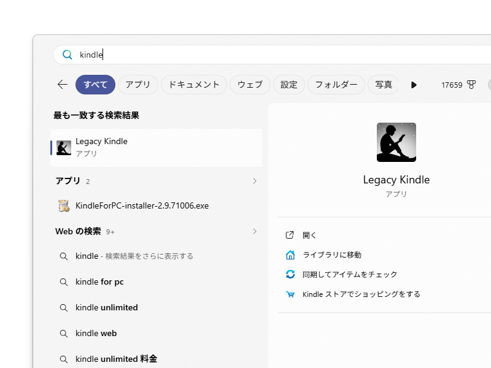Click search icon beside kindle web
491x368 pixels.
pyautogui.click(x=64, y=334)
